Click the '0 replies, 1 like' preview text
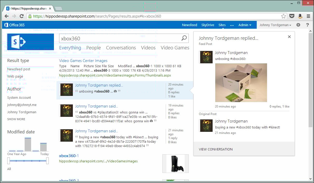Image resolution: width=314 pixels, height=183 pixels. (x=280, y=106)
